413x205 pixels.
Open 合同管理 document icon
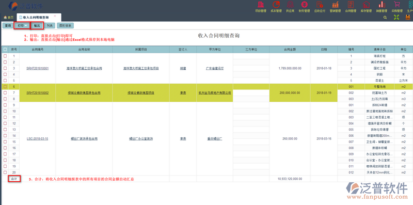point(351,5)
